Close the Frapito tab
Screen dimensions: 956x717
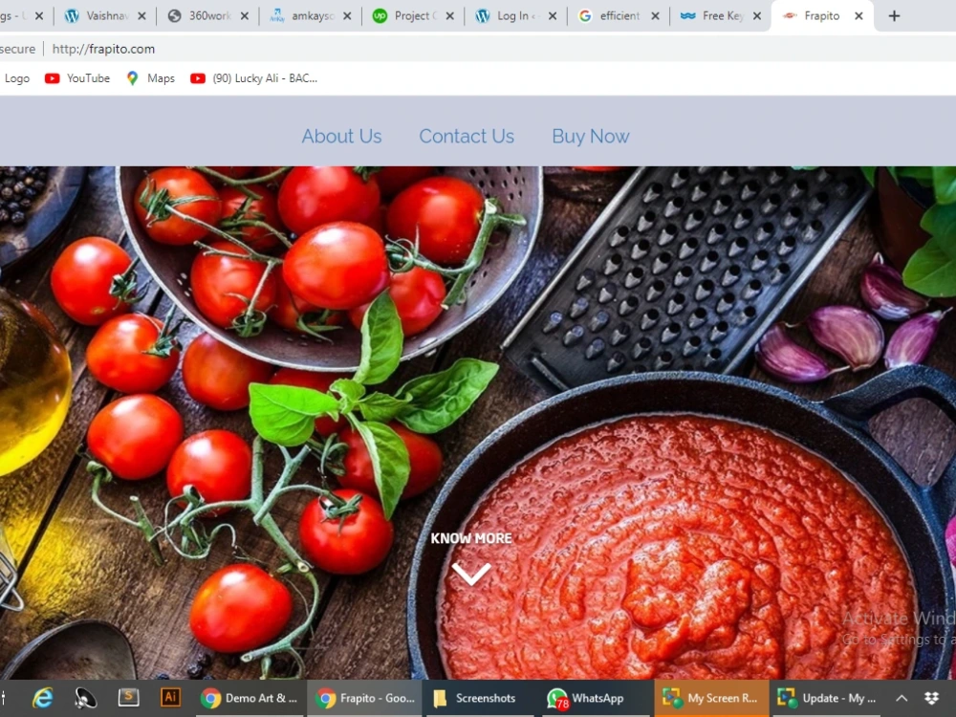[858, 16]
